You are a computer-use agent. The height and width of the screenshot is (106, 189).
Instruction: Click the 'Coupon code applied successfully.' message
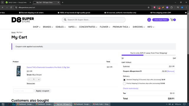point(29,47)
